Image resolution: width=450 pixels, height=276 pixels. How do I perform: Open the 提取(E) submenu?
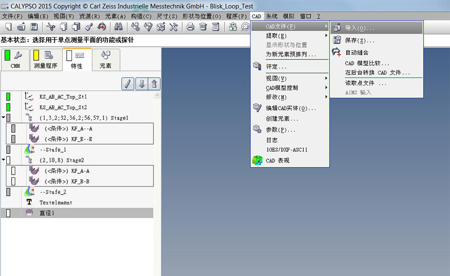(x=290, y=36)
